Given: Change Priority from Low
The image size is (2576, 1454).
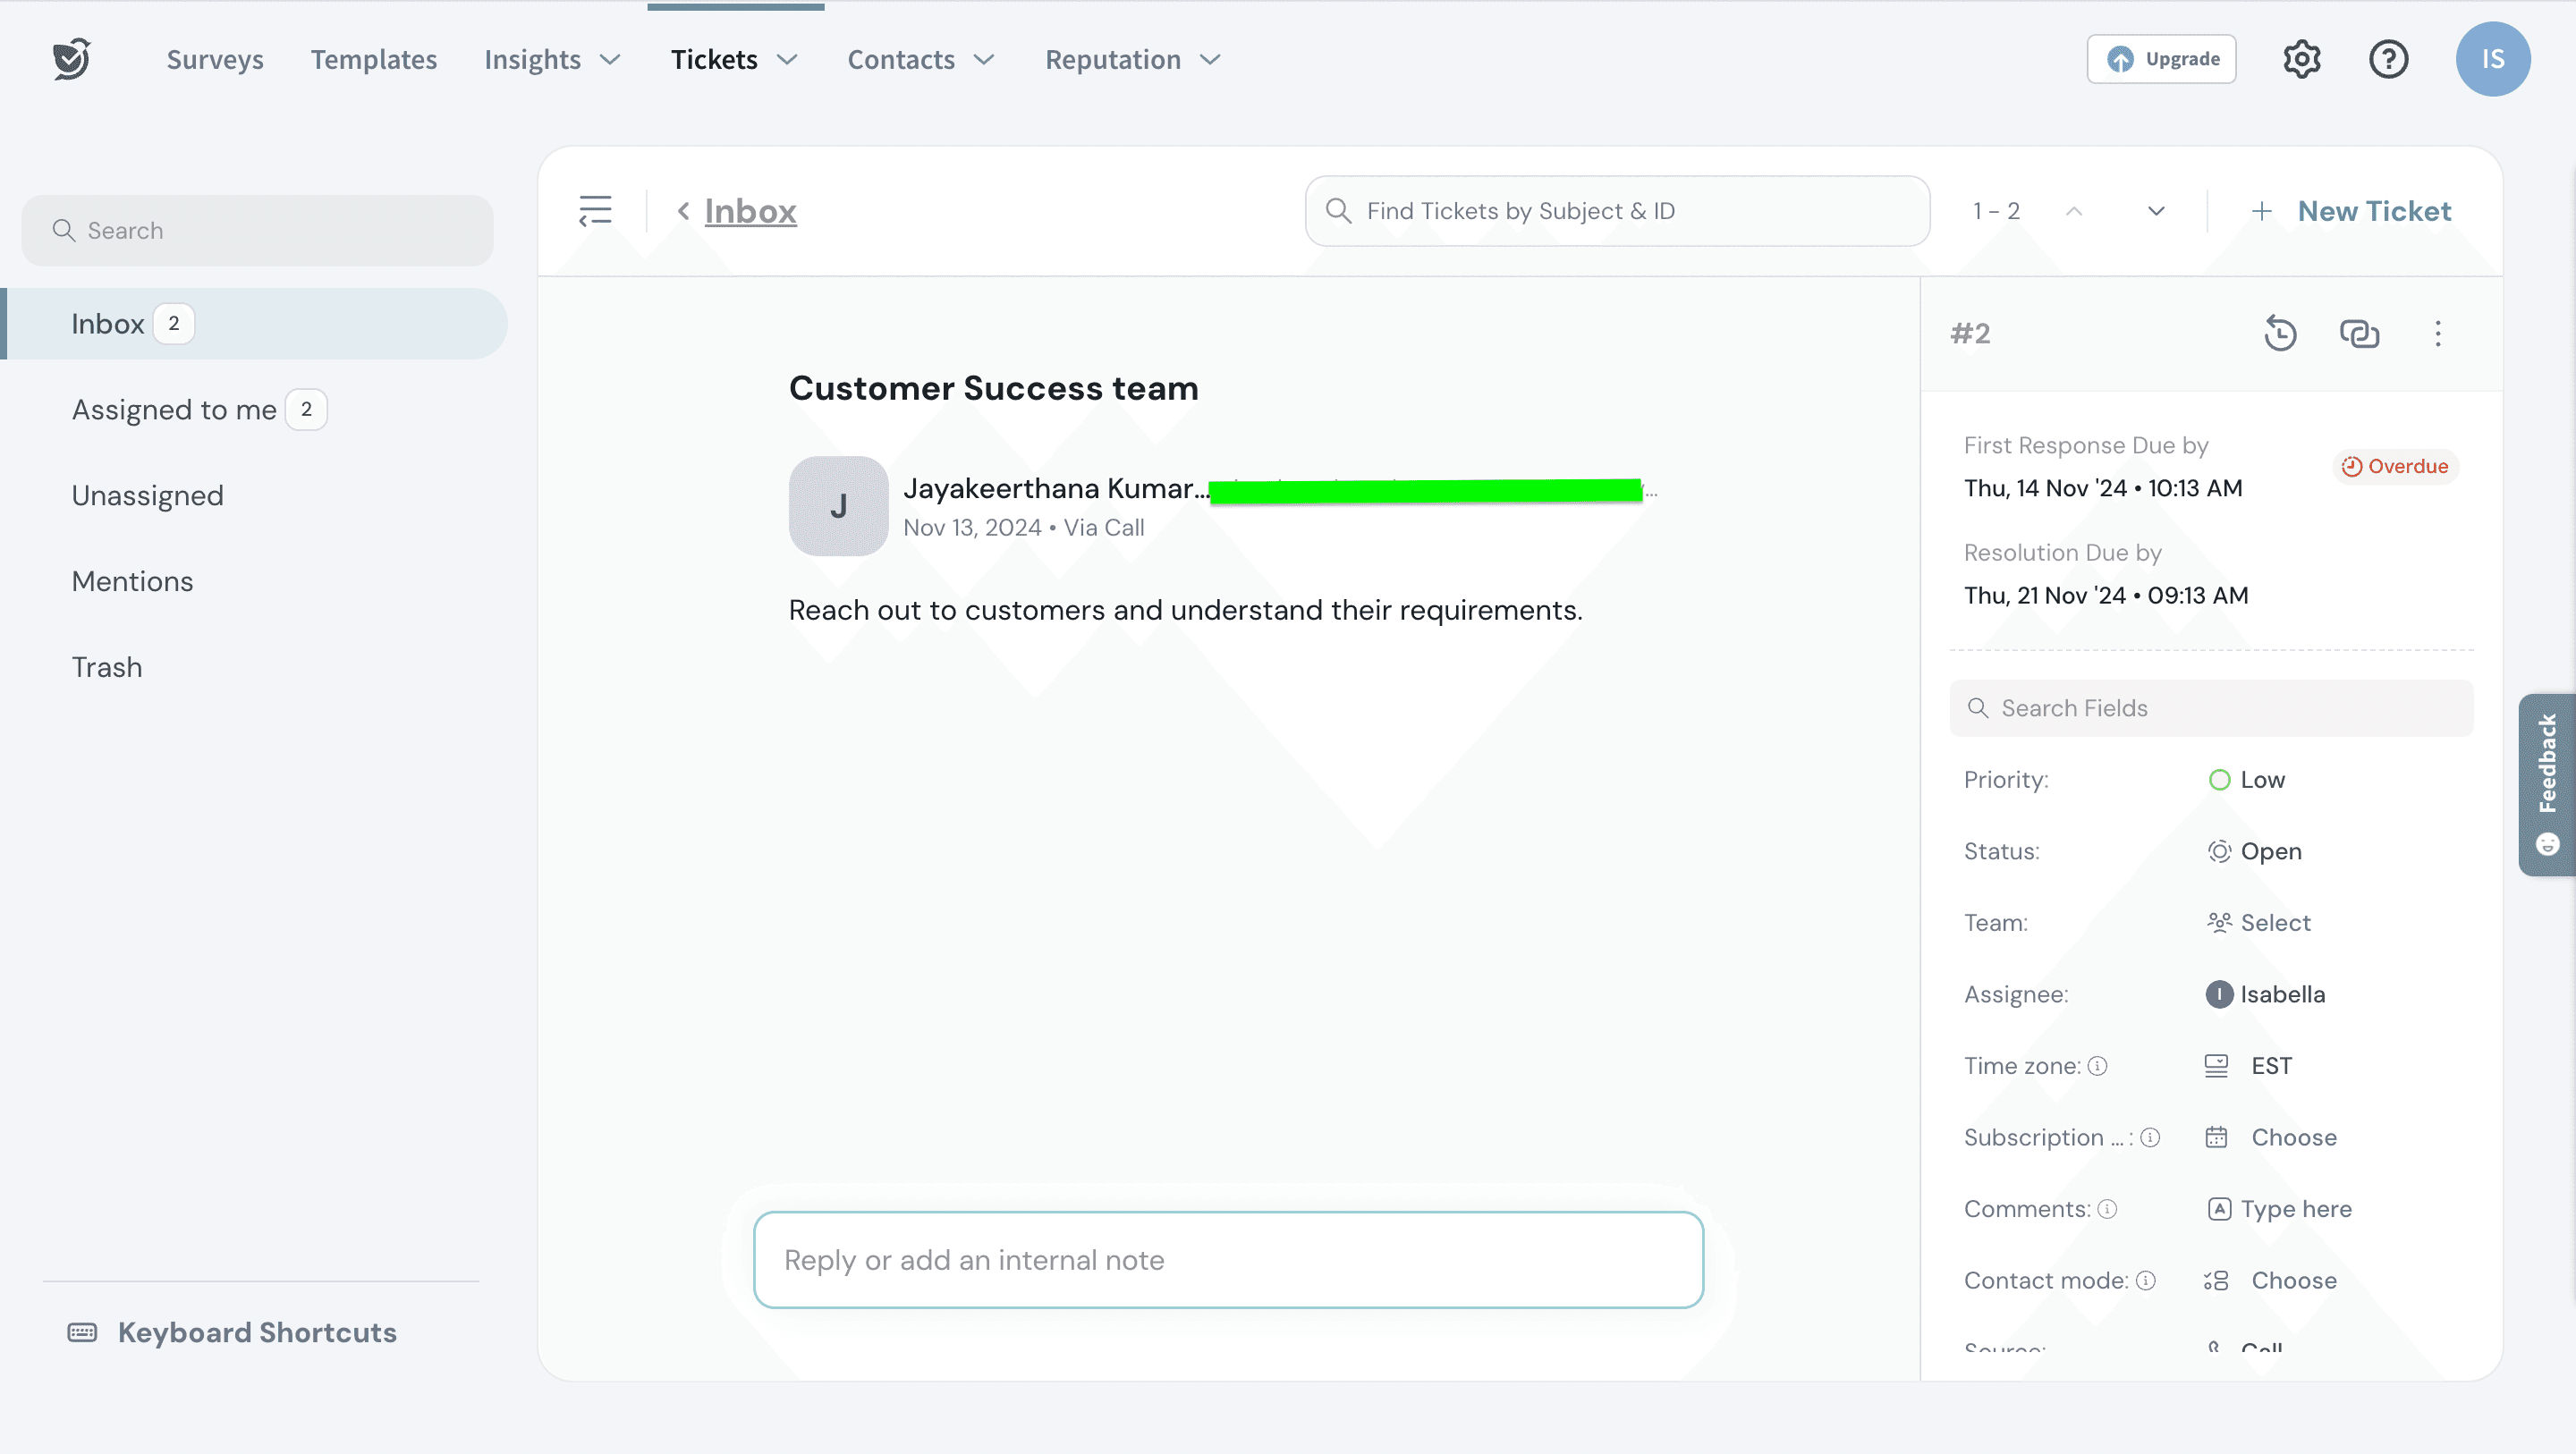Looking at the screenshot, I should point(2261,780).
